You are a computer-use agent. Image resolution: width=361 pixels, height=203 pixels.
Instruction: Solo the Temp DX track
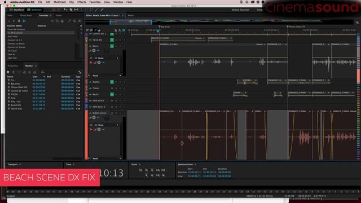point(116,40)
